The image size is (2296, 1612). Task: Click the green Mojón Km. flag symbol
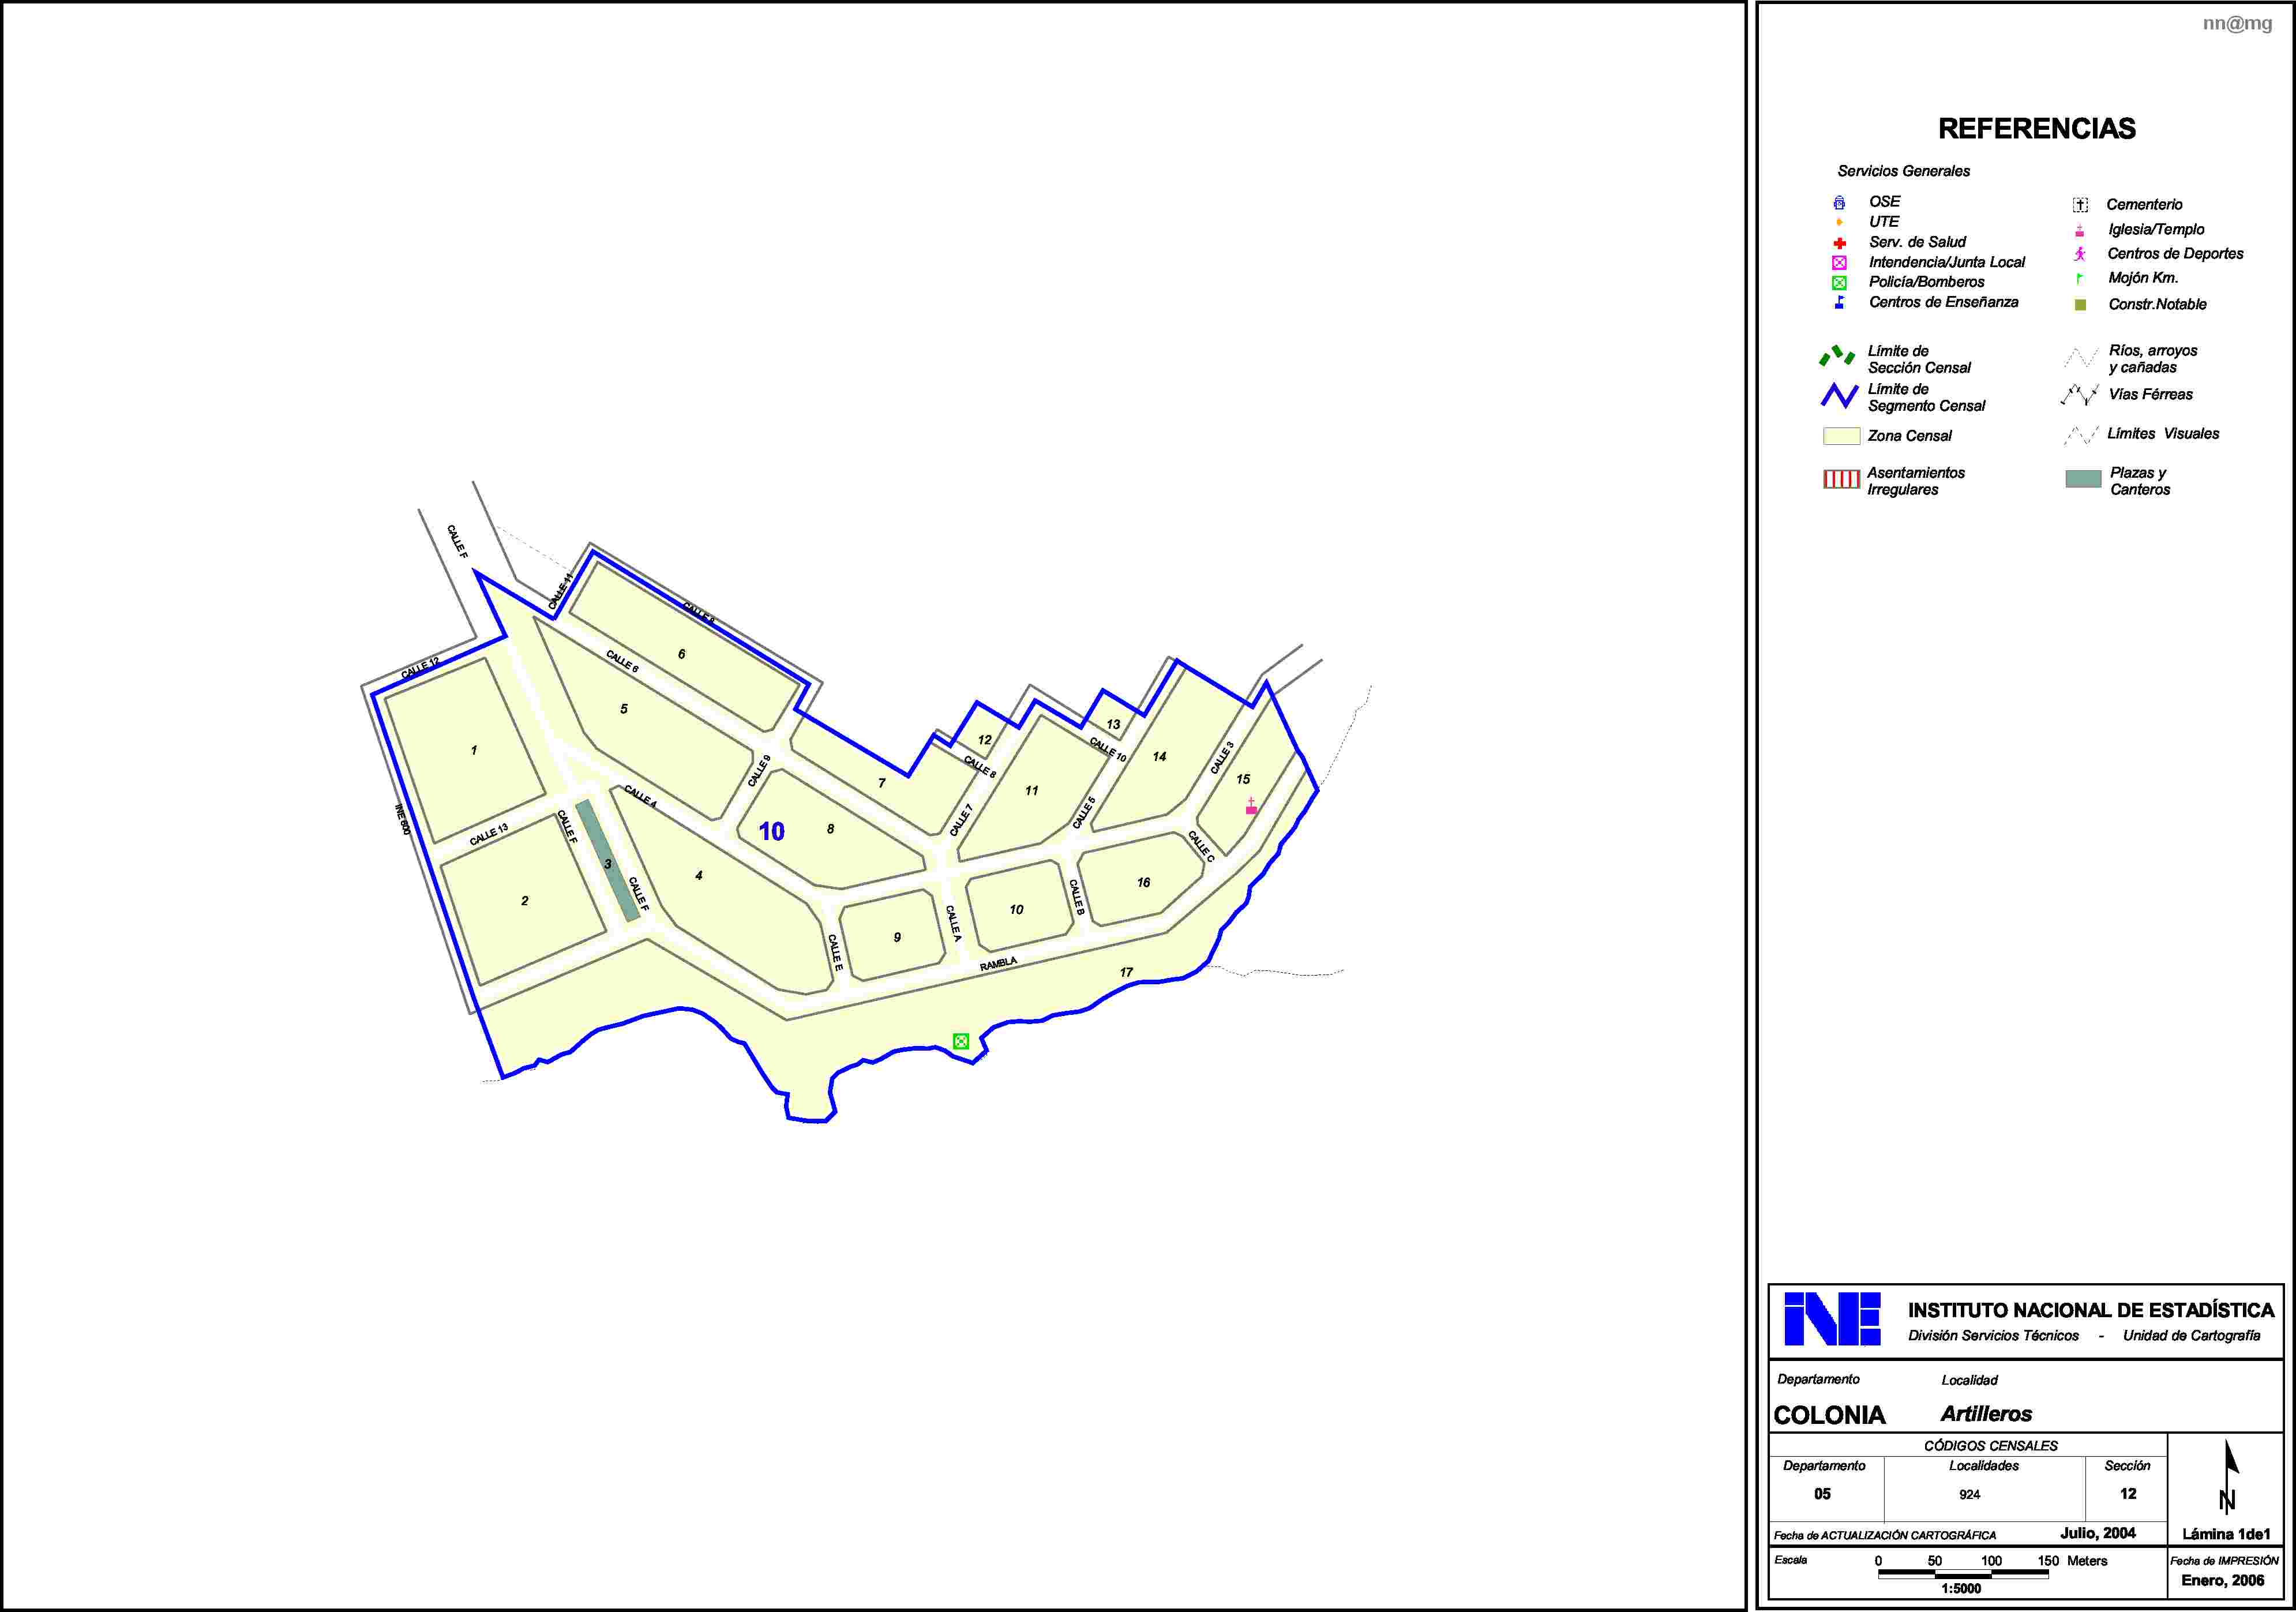click(x=2080, y=279)
